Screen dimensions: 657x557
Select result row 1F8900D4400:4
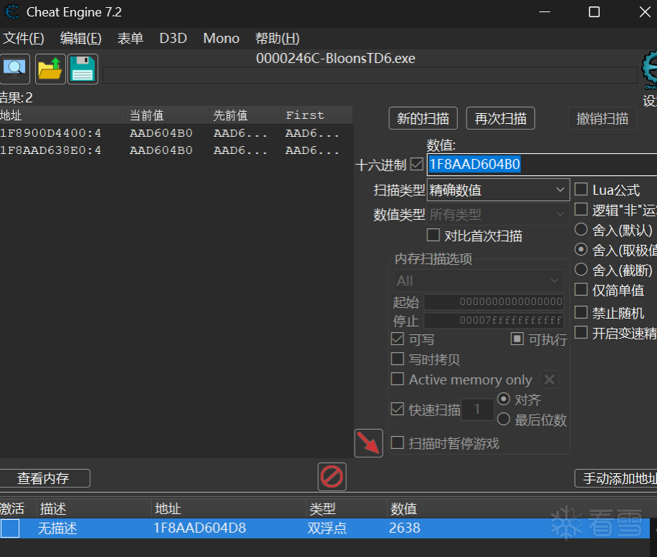click(176, 133)
